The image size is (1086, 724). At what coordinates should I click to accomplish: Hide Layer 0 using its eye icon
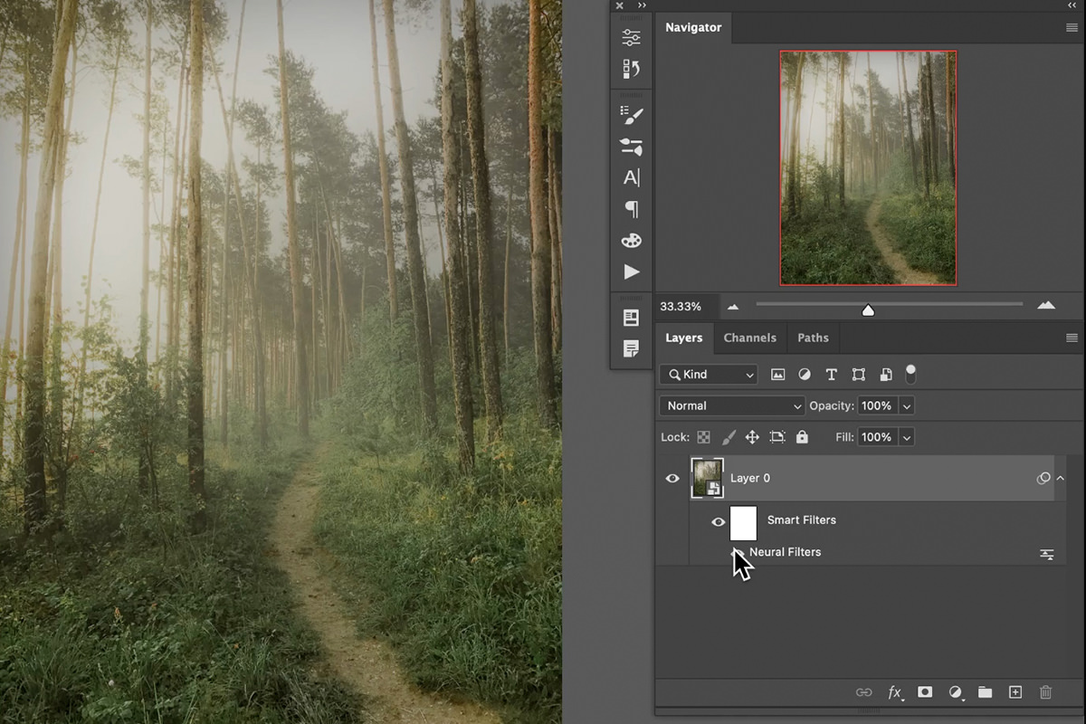672,479
